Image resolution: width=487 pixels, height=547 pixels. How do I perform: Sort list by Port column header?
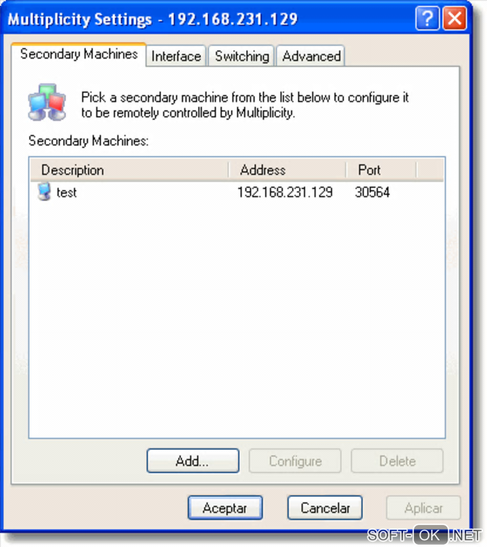click(x=381, y=170)
